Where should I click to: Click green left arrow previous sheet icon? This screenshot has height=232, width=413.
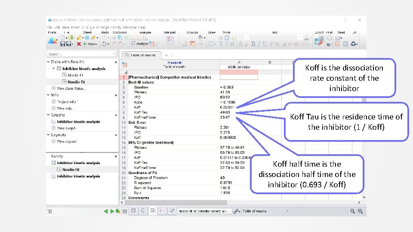[106, 211]
